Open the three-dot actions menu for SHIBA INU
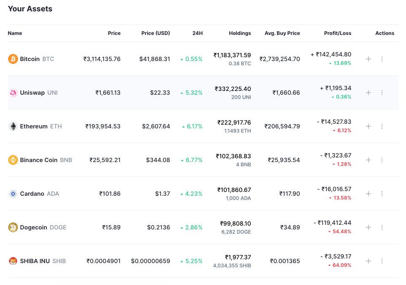 [x=382, y=261]
